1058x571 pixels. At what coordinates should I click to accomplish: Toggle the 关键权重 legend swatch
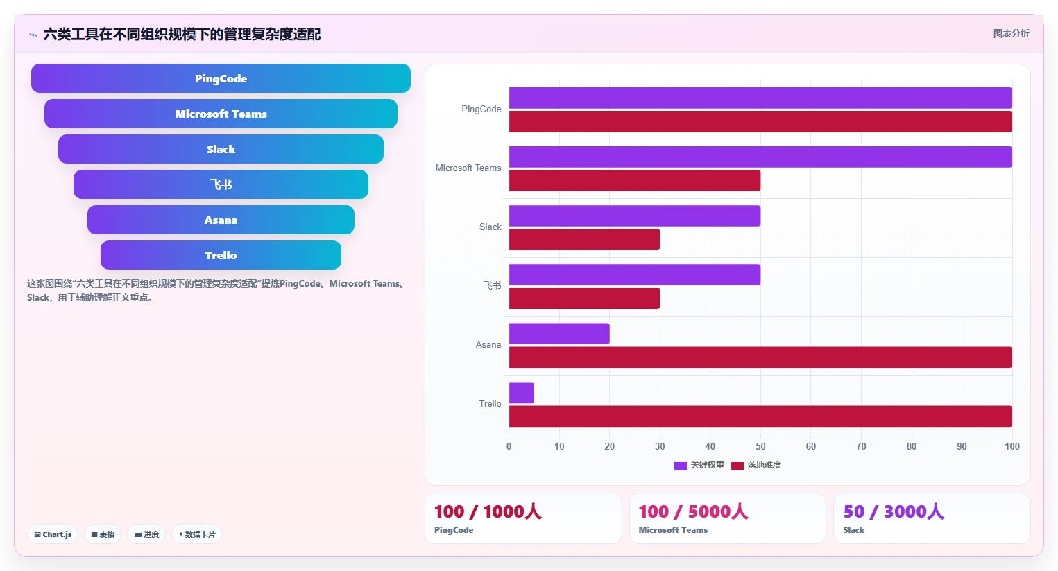point(681,466)
